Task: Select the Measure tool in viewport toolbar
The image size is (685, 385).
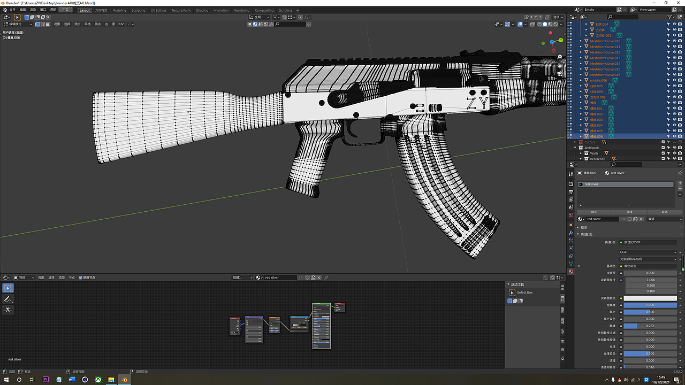Action: tap(7, 310)
